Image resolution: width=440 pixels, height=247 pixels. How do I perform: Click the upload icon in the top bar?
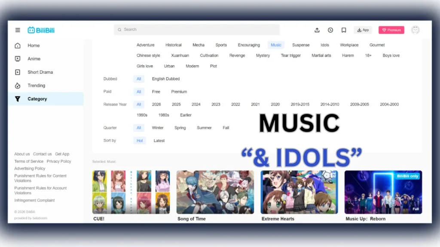[317, 30]
